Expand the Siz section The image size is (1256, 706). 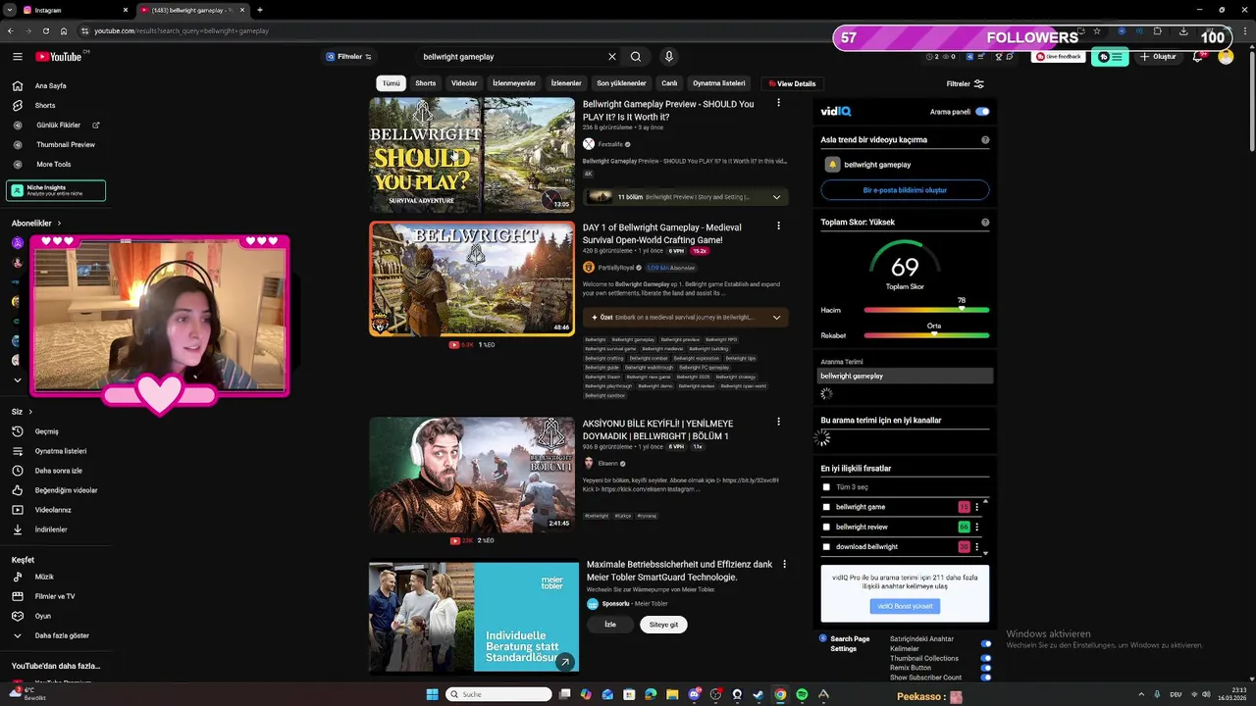click(23, 412)
